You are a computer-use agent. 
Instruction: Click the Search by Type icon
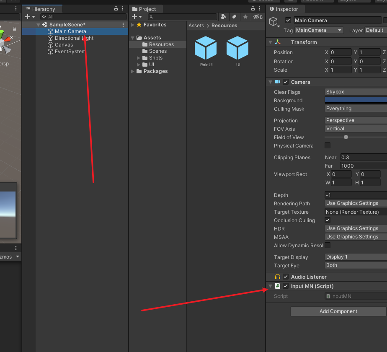pos(223,17)
